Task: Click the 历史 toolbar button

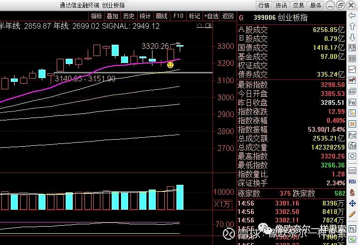Action: 129,16
